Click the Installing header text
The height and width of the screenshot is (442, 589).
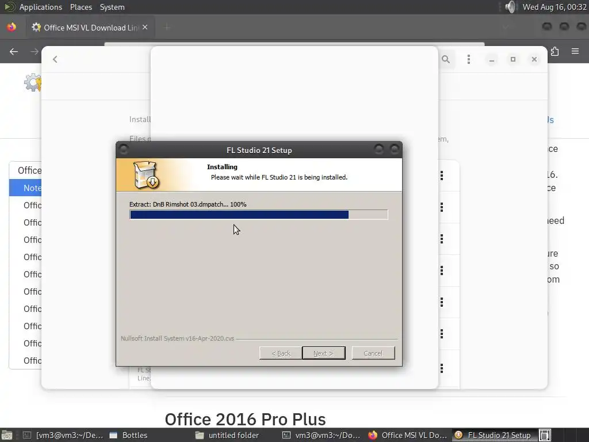(222, 167)
